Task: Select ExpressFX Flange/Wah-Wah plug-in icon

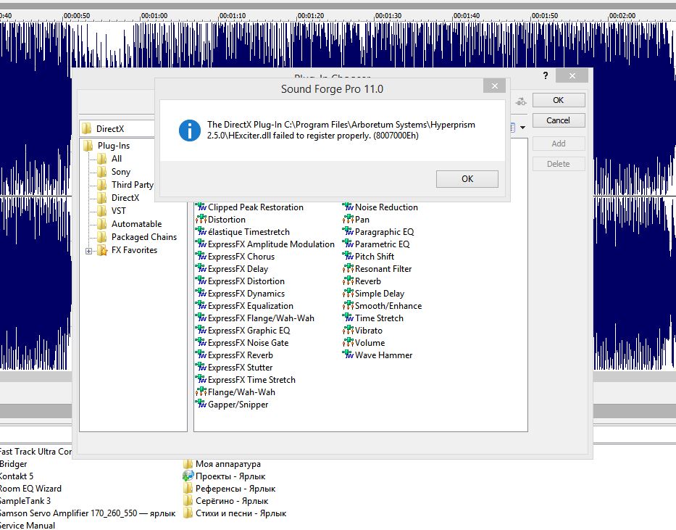Action: (x=201, y=318)
